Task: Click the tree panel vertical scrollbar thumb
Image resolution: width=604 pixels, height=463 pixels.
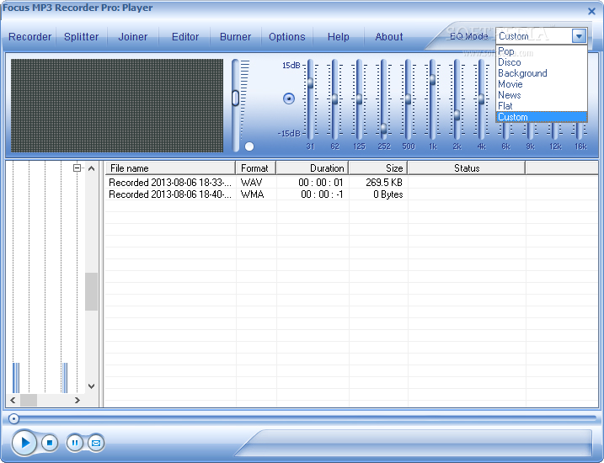Action: (91, 291)
